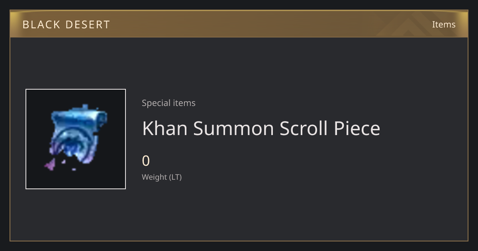478x251 pixels.
Task: Click the Khan Summon Scroll Piece title
Action: tap(261, 128)
